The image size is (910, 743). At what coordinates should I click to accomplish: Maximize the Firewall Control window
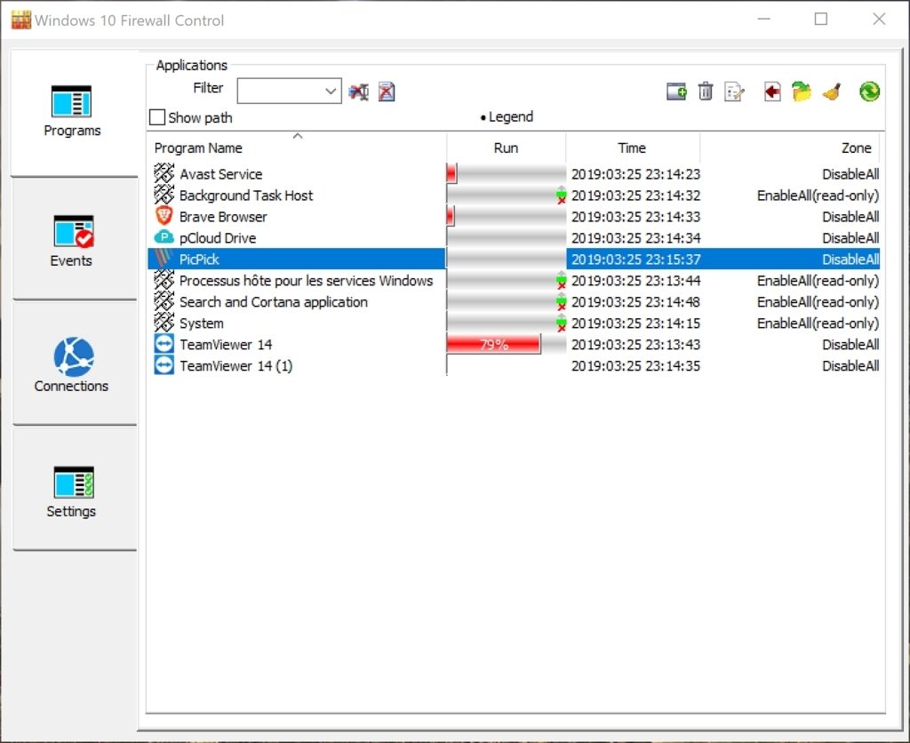820,20
